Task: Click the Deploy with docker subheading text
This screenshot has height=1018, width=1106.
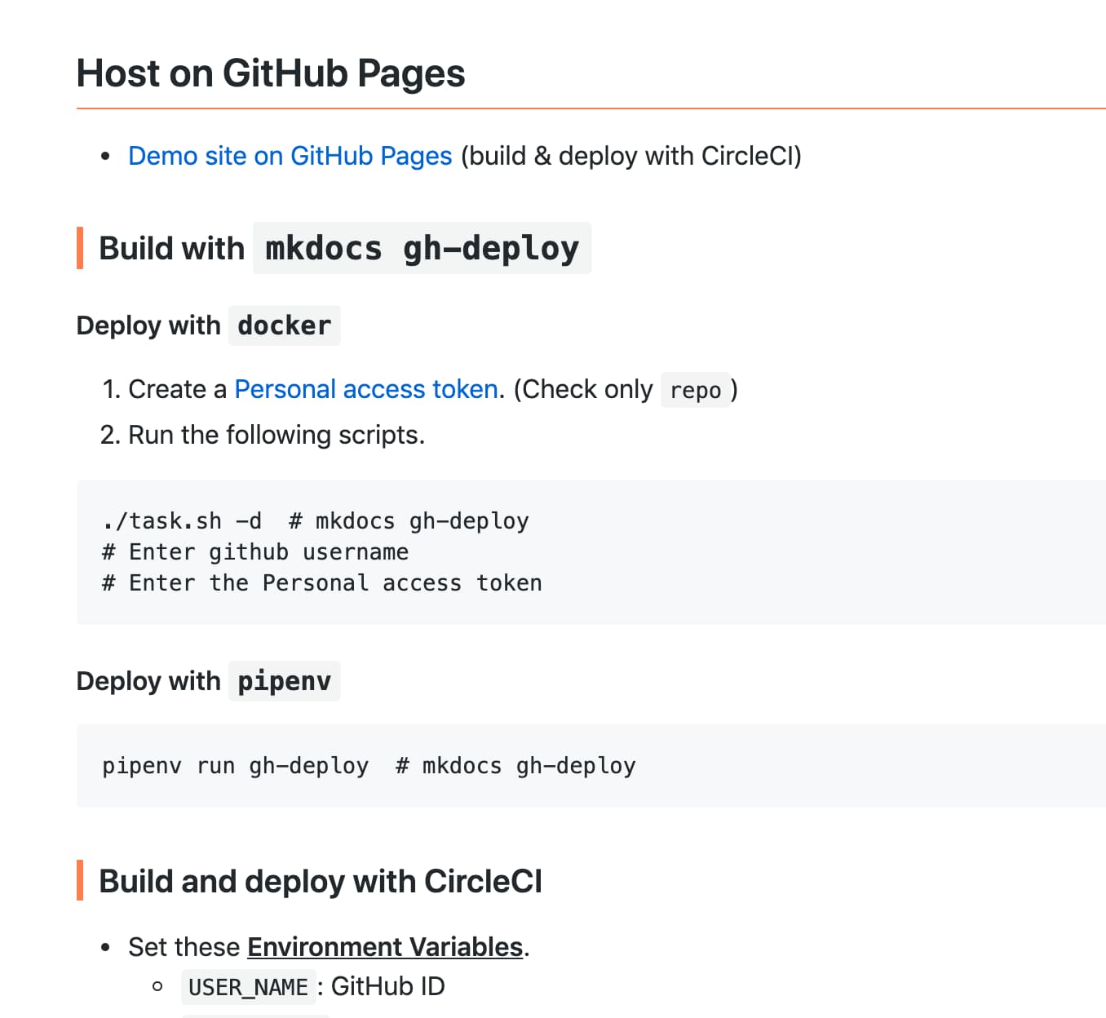Action: (148, 325)
